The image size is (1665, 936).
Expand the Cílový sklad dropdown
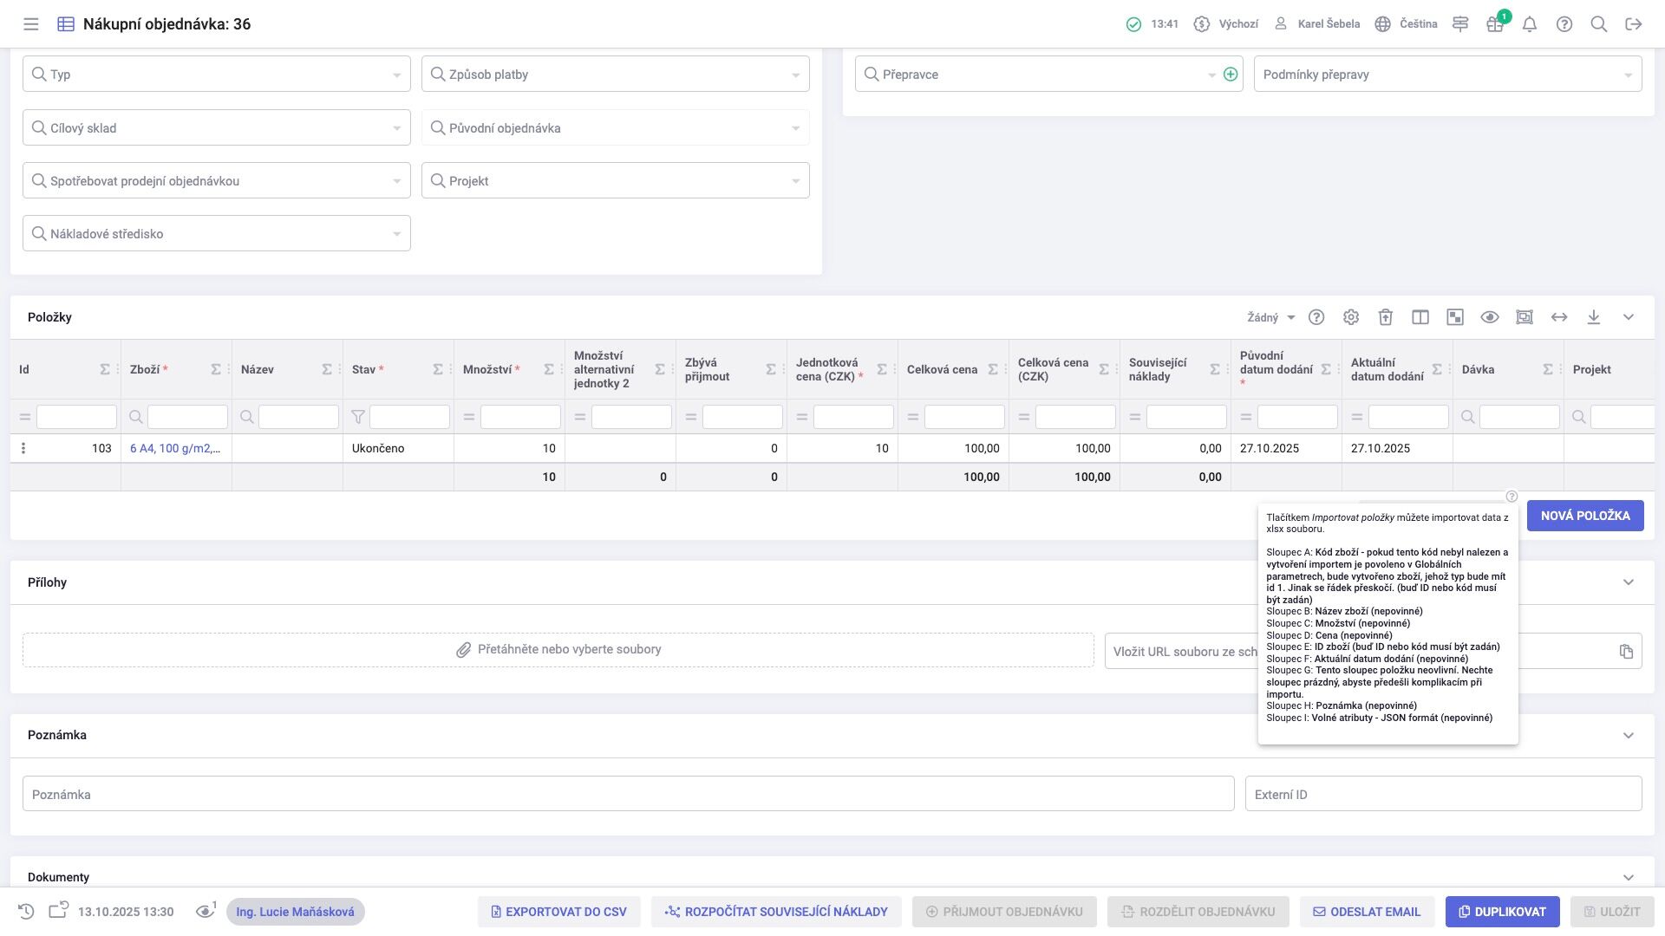click(x=396, y=128)
